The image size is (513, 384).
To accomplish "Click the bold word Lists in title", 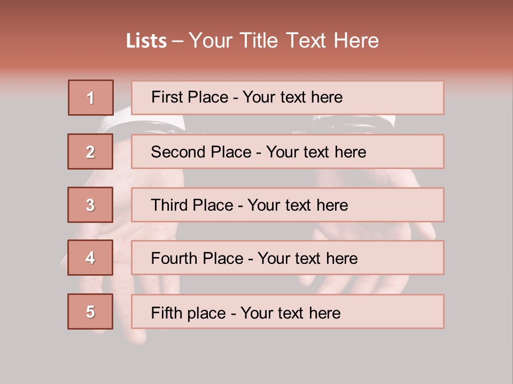I will (x=146, y=41).
